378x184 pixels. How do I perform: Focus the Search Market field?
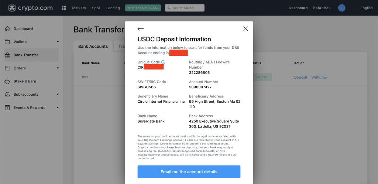pyautogui.click(x=185, y=8)
